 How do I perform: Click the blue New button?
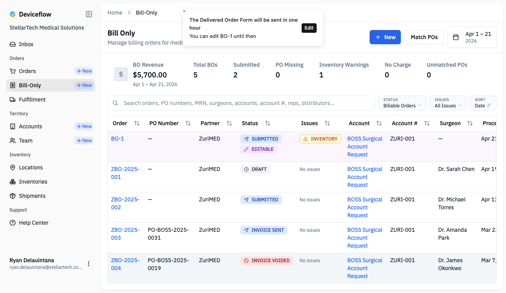[x=385, y=37]
